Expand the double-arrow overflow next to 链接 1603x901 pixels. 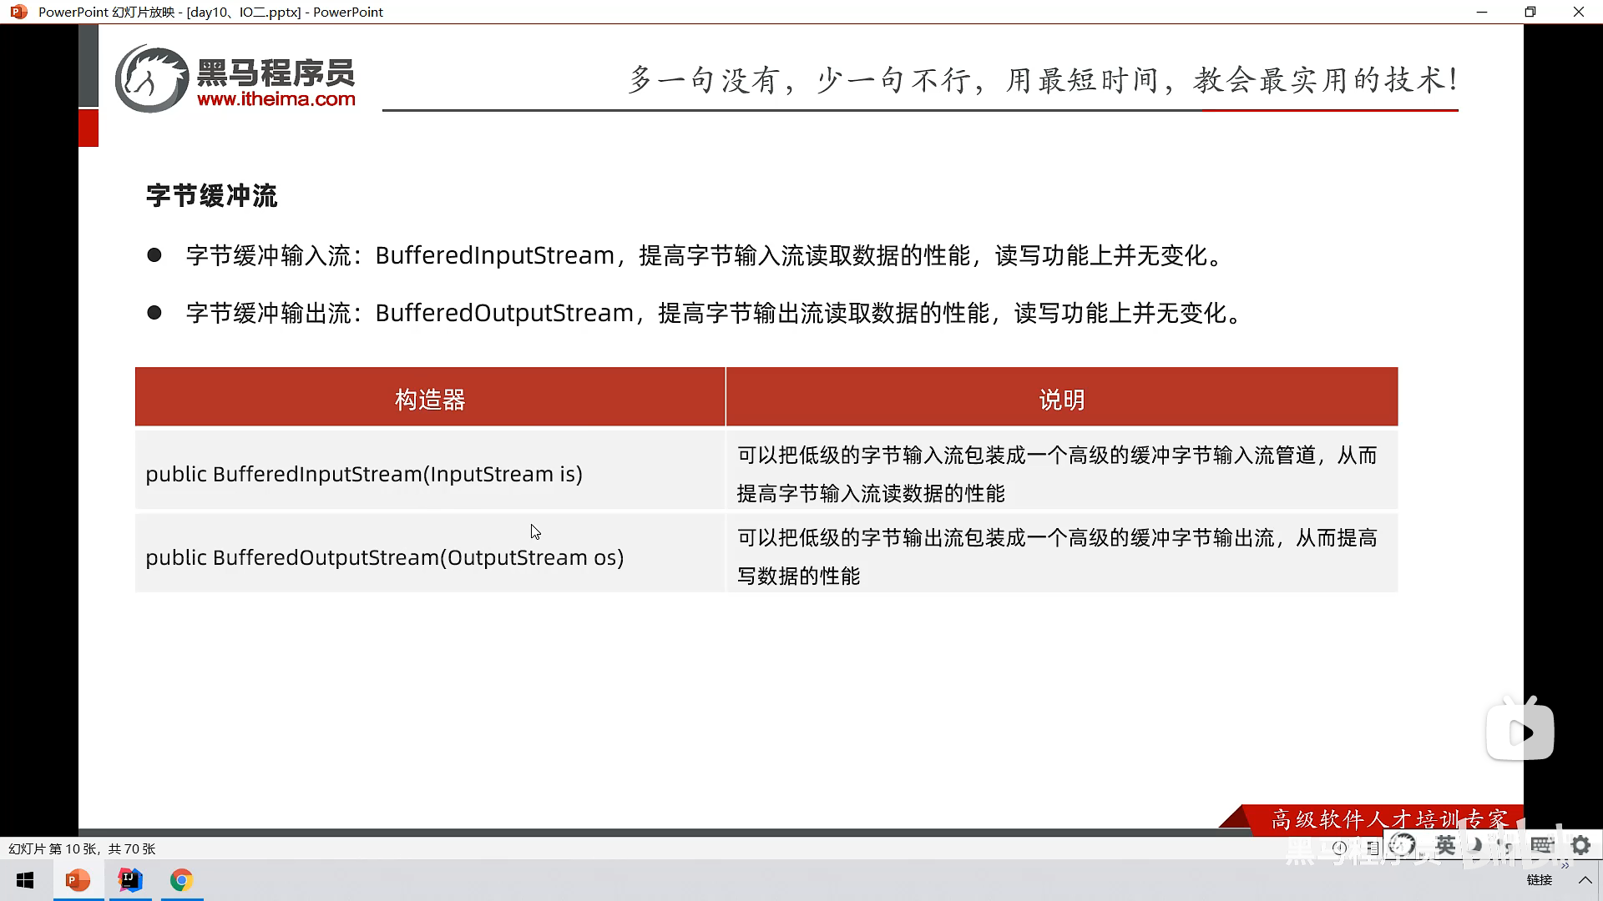tap(1565, 866)
